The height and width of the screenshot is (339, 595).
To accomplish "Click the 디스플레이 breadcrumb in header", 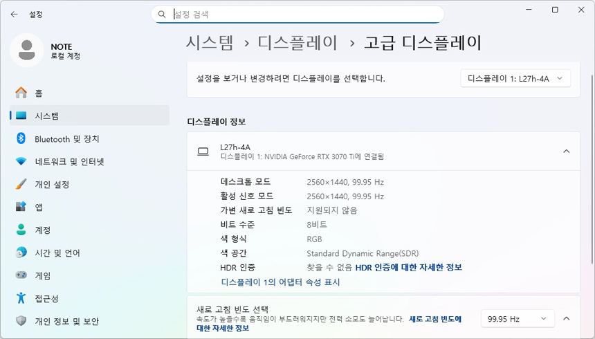I will tap(298, 42).
